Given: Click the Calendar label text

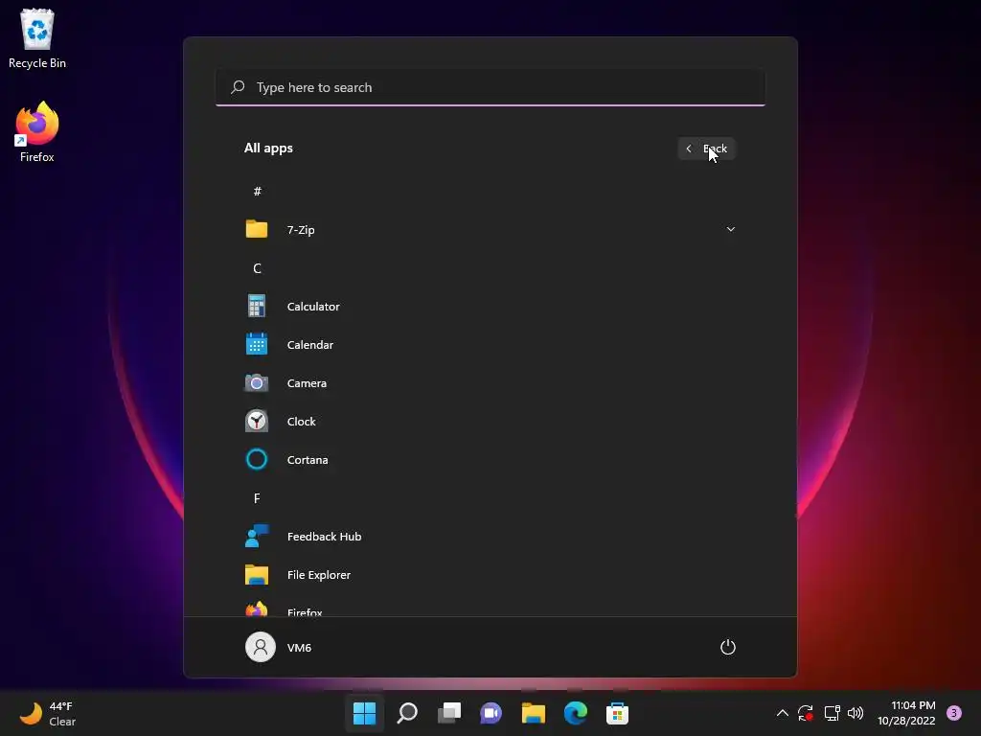Looking at the screenshot, I should click(310, 344).
